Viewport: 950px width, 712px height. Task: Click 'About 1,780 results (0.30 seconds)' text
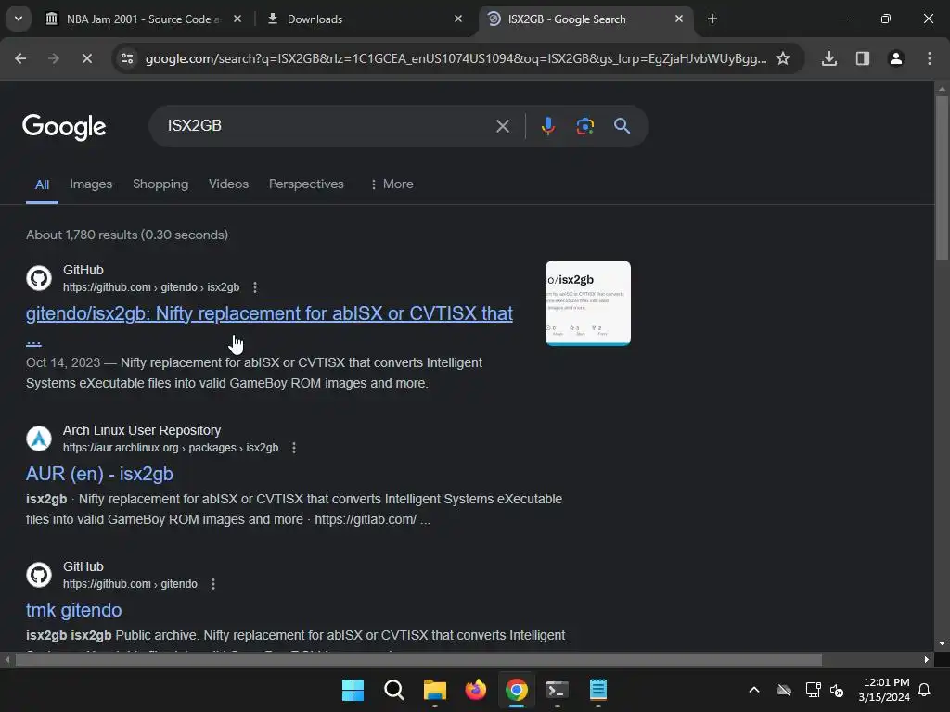point(127,235)
